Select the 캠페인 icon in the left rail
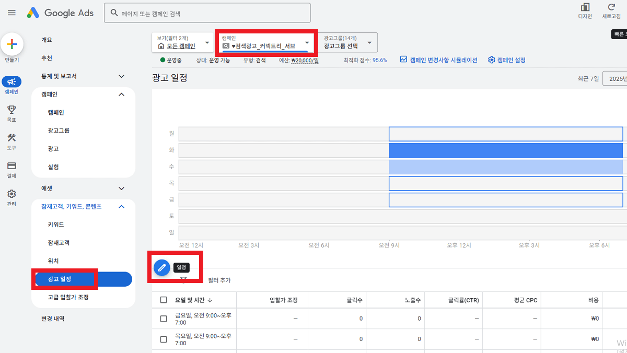Viewport: 627px width, 353px height. [11, 82]
